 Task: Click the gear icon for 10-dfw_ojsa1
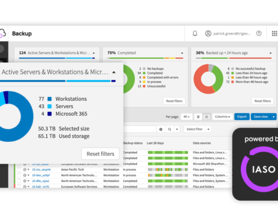(24, 181)
